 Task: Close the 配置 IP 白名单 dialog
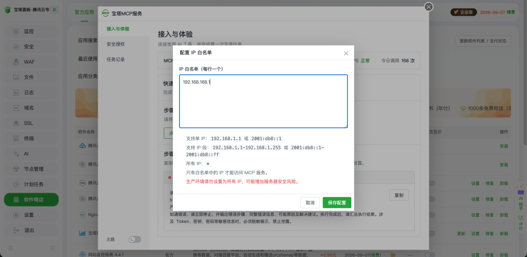346,53
